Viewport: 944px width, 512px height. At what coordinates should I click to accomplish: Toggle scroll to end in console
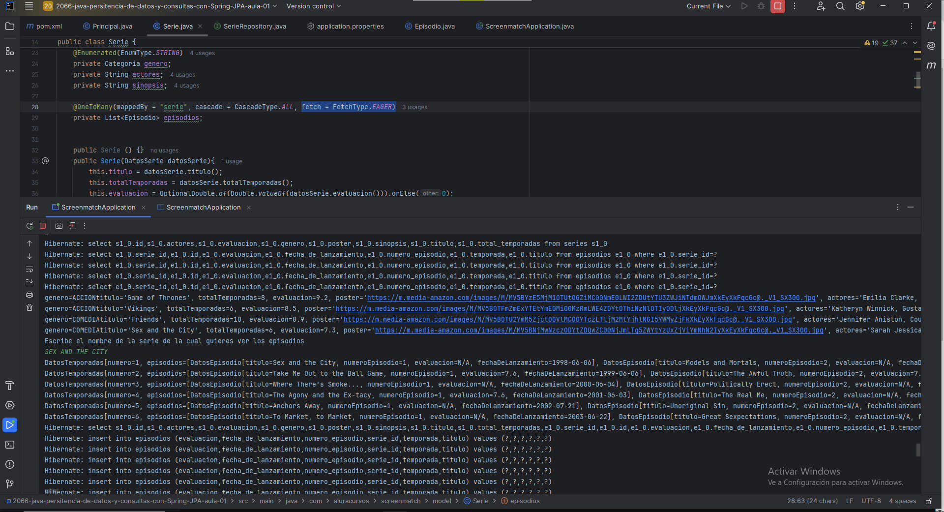29,282
